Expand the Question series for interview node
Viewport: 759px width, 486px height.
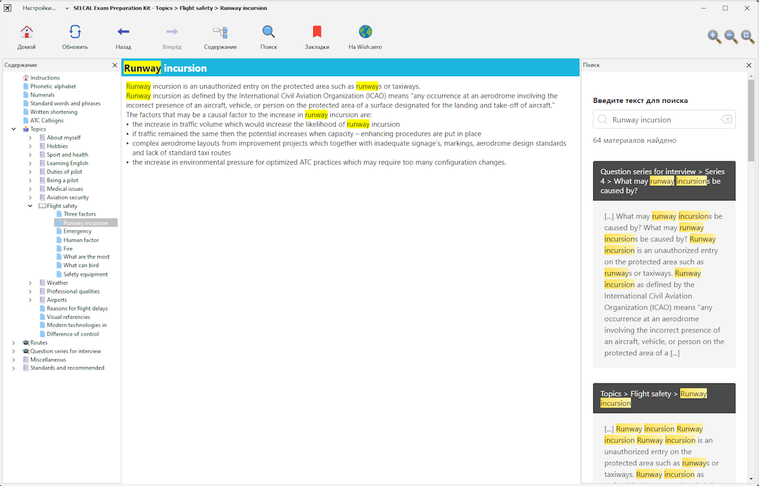click(13, 351)
